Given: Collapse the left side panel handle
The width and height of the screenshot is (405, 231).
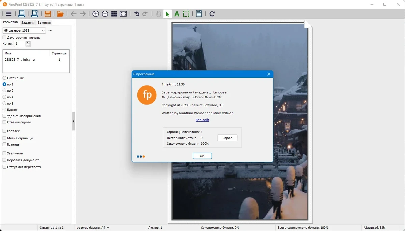Looking at the screenshot, I should coord(73,121).
